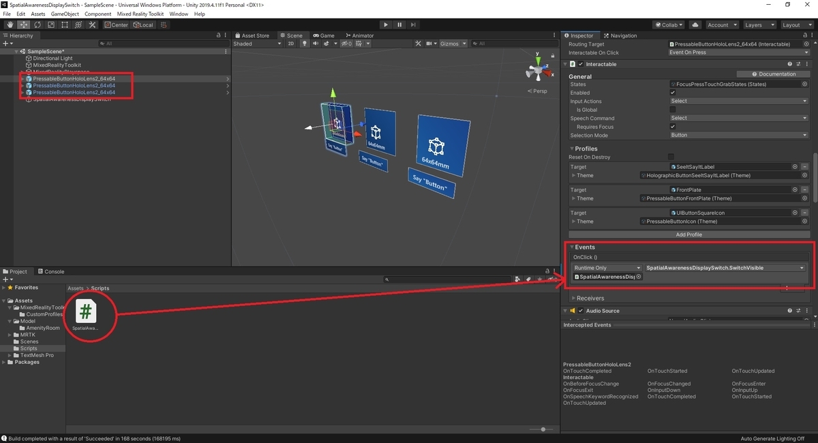Screen dimensions: 818x443
Task: Open the GameObject menu
Action: [x=65, y=14]
